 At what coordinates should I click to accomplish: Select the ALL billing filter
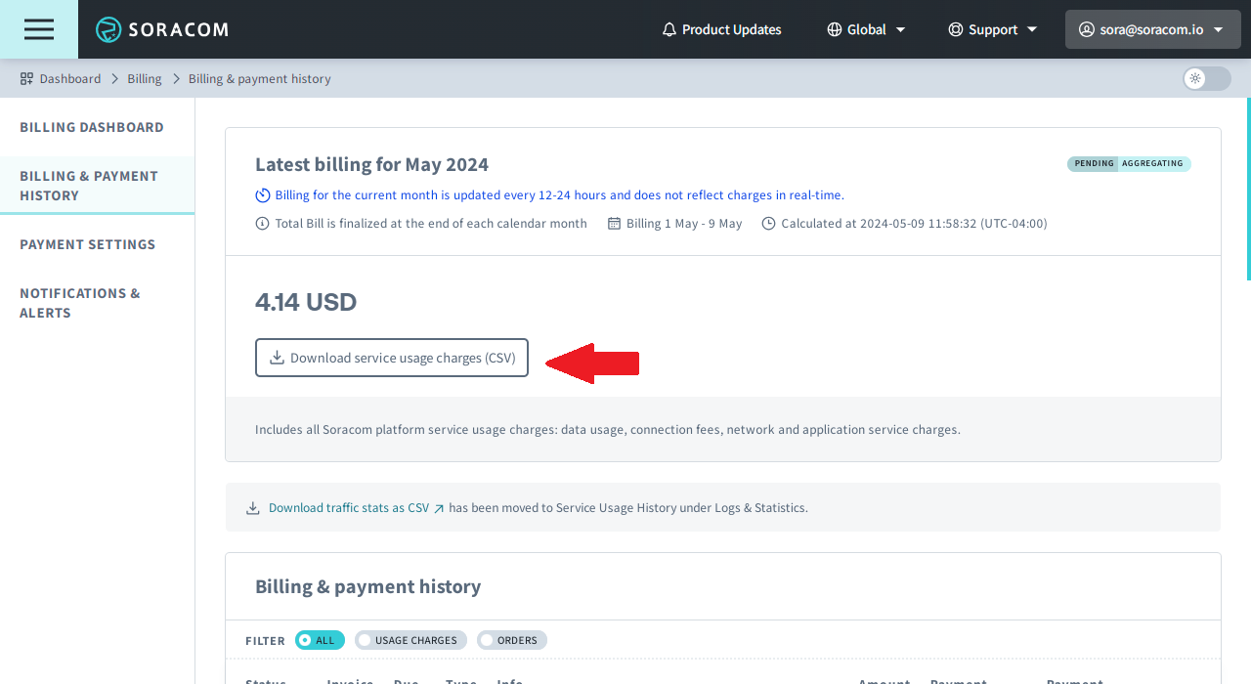point(320,640)
